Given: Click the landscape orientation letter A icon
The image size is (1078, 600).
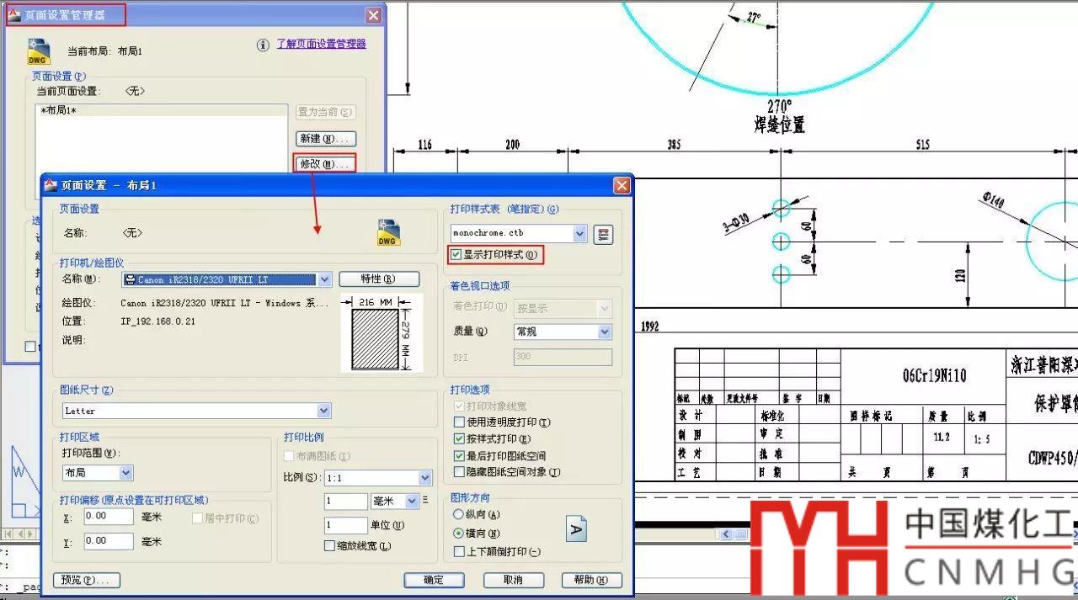Looking at the screenshot, I should pos(576,529).
